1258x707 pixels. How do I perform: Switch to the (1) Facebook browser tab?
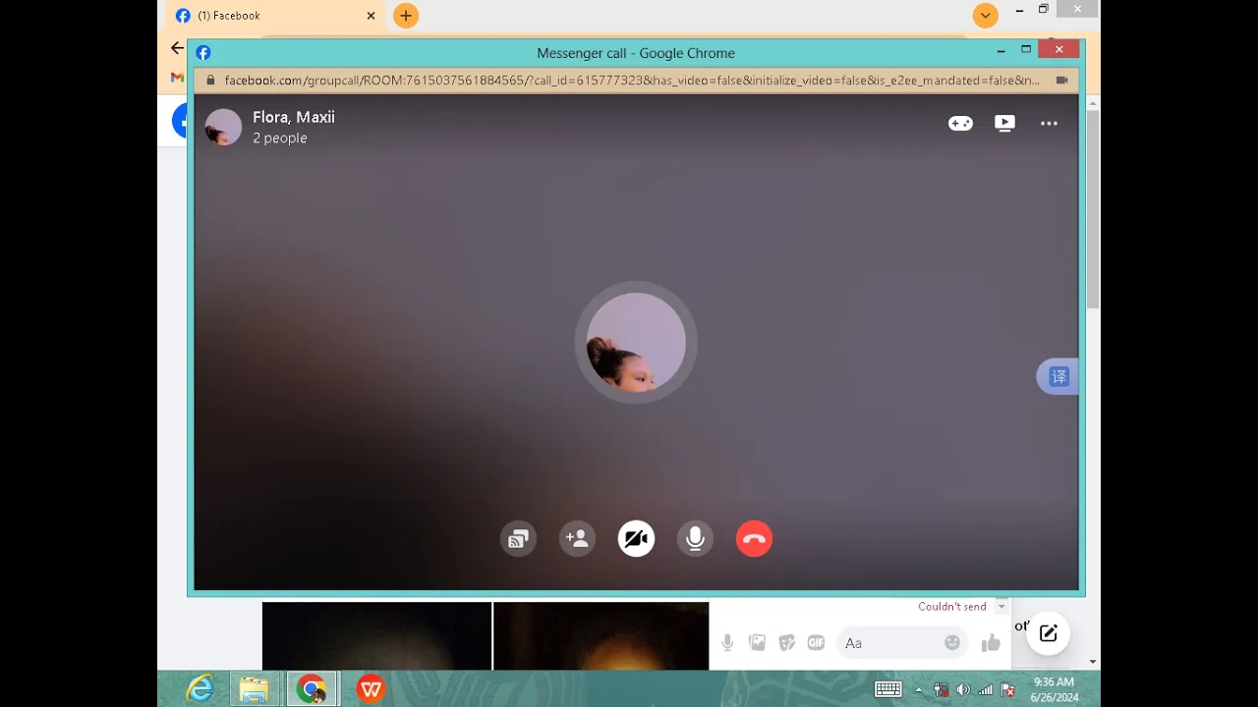[x=274, y=16]
